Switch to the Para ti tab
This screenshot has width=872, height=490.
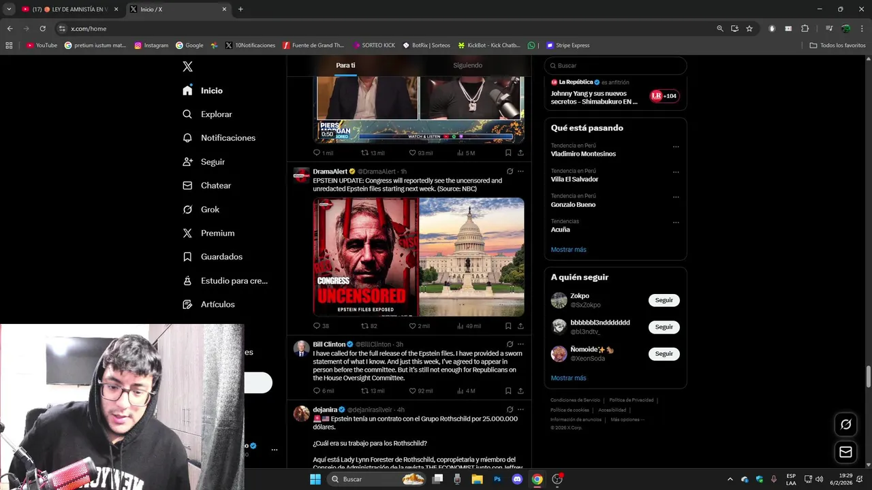[345, 65]
